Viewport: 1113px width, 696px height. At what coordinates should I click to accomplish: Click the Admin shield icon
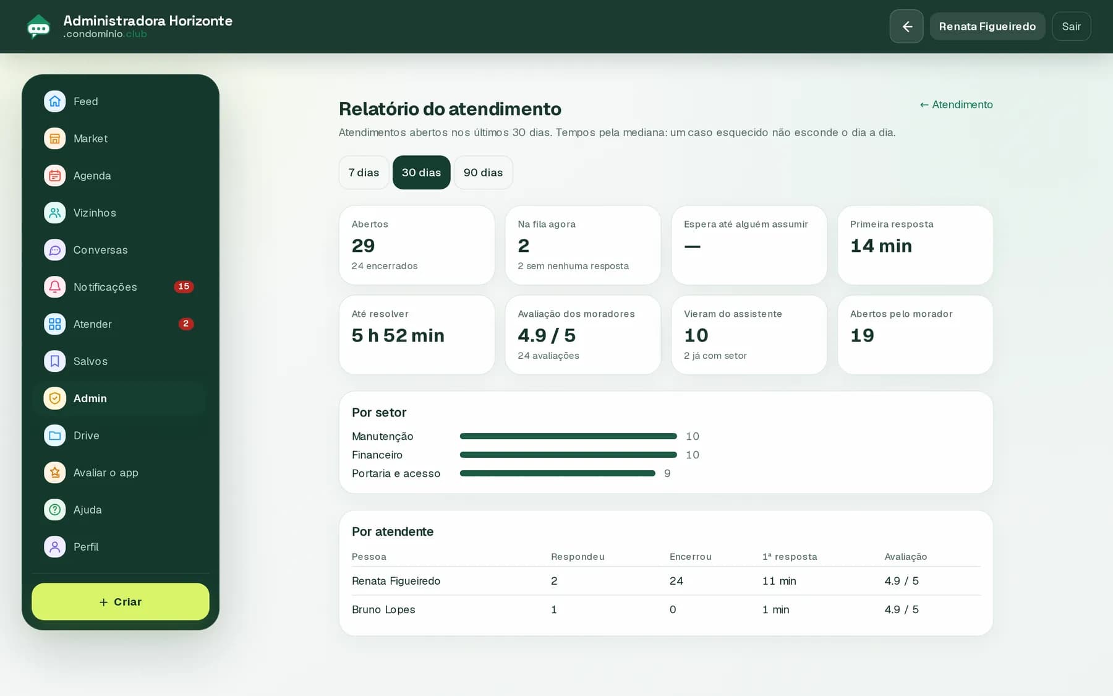pyautogui.click(x=55, y=398)
